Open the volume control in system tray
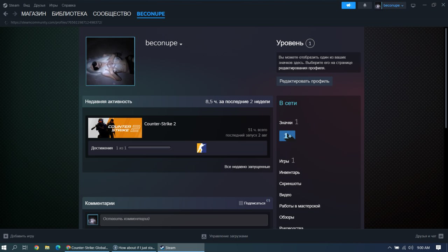 [x=410, y=247]
